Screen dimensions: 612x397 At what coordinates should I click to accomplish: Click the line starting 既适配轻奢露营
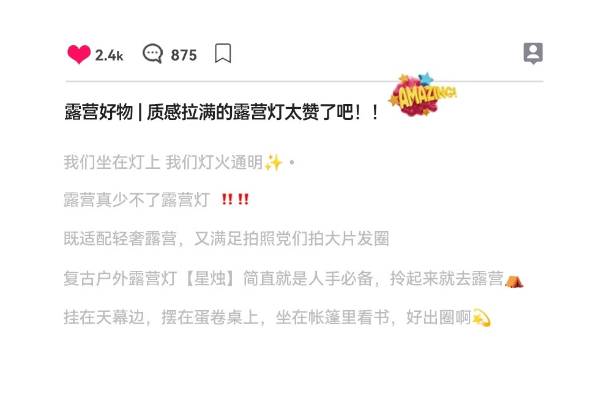click(x=226, y=239)
